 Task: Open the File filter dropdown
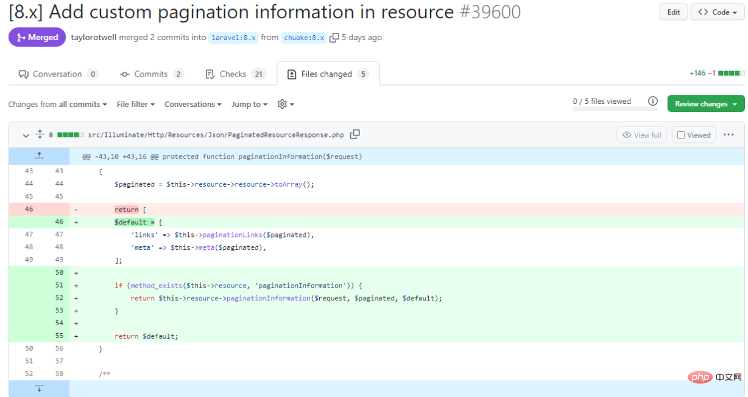135,105
